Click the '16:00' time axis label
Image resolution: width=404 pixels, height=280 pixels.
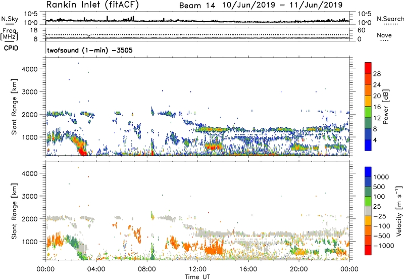(248, 269)
